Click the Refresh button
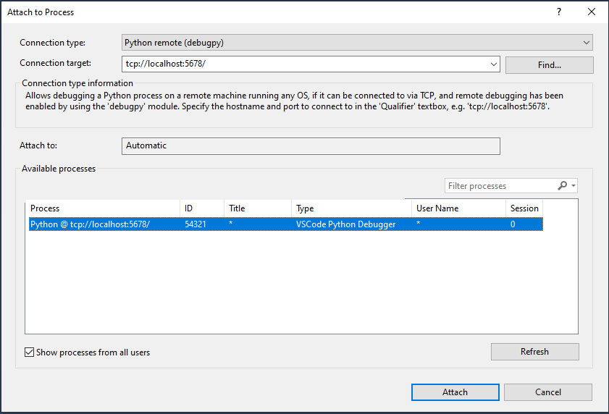Viewport: 609px width, 414px height. (535, 352)
